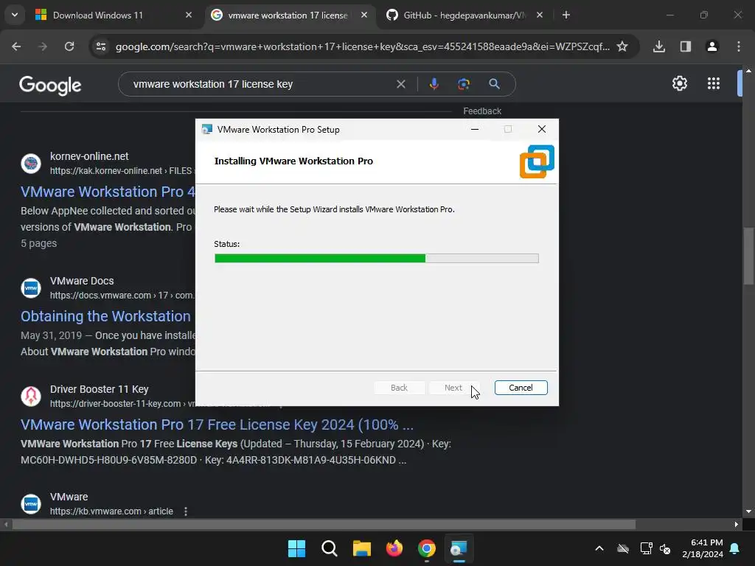Screen dimensions: 755x566
Task: Open Chrome tab search dropdown arrow
Action: [x=15, y=15]
